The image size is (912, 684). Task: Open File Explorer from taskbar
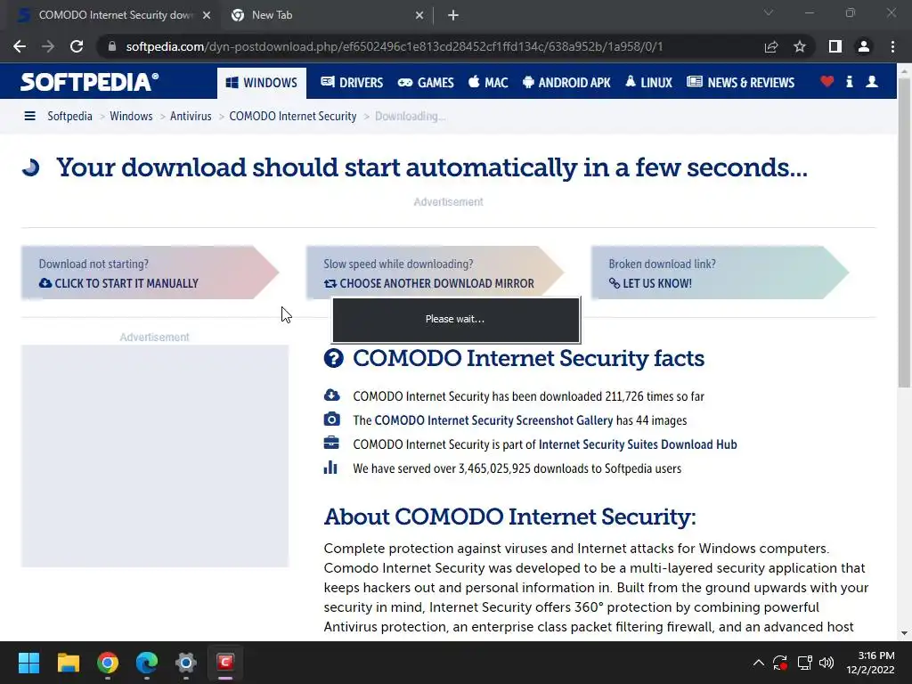click(68, 663)
